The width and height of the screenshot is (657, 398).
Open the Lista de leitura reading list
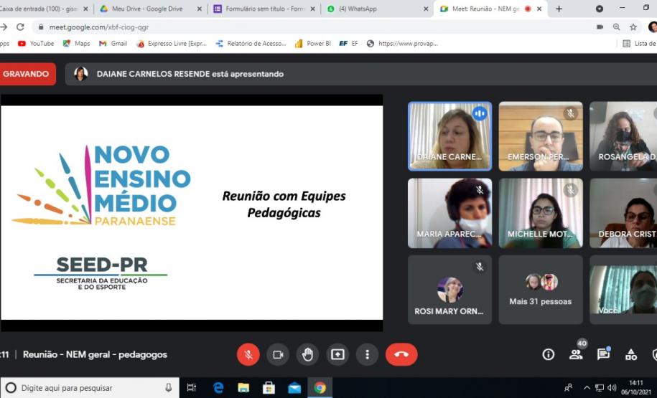(x=639, y=44)
